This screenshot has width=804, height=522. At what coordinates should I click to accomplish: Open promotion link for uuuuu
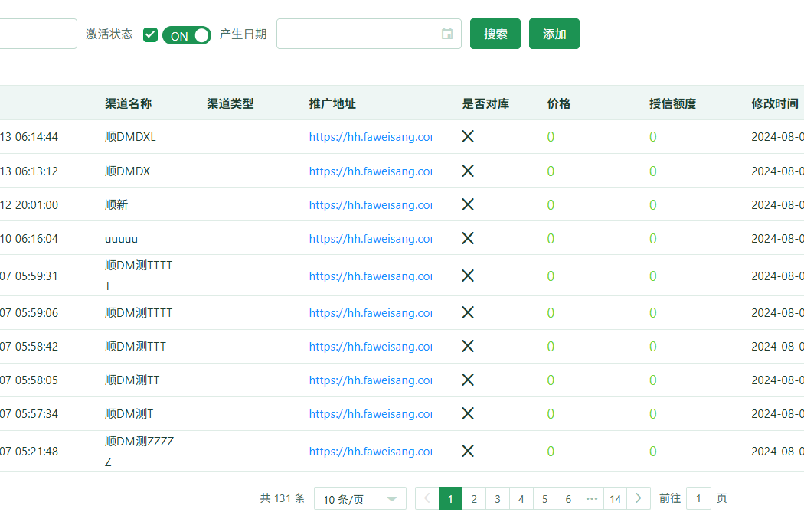[371, 239]
